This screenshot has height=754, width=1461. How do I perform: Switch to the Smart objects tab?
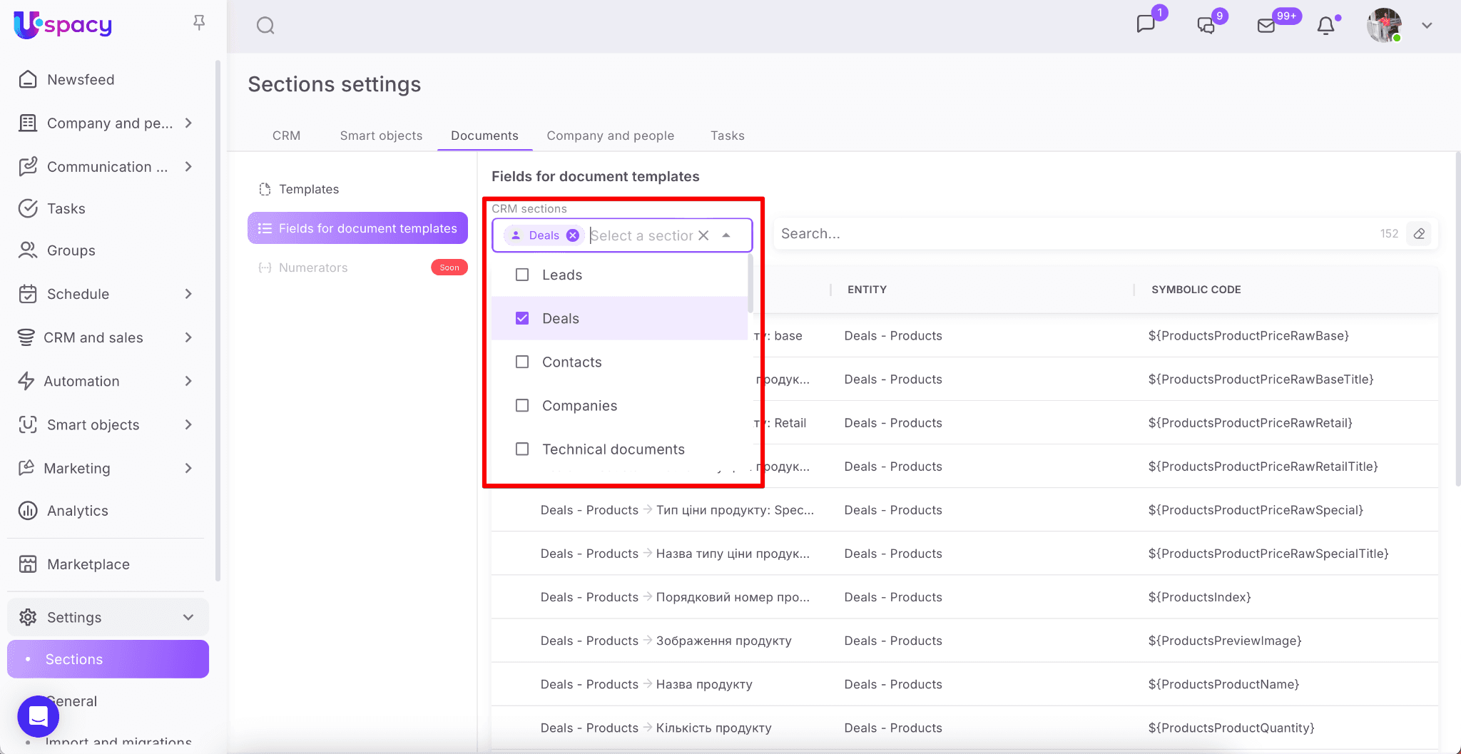click(x=381, y=136)
